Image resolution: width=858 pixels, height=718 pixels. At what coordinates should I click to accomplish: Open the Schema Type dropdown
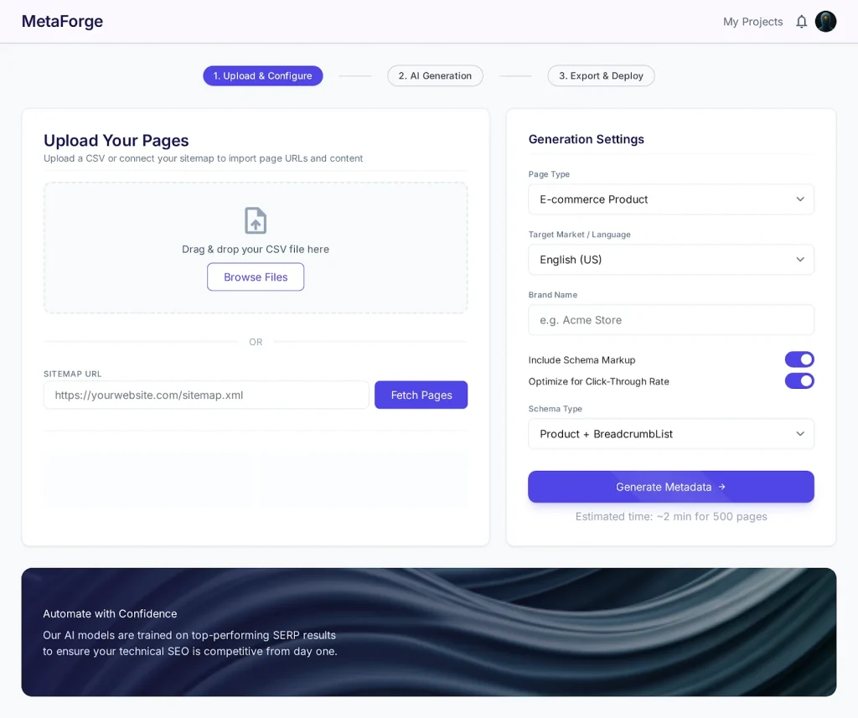click(x=671, y=434)
